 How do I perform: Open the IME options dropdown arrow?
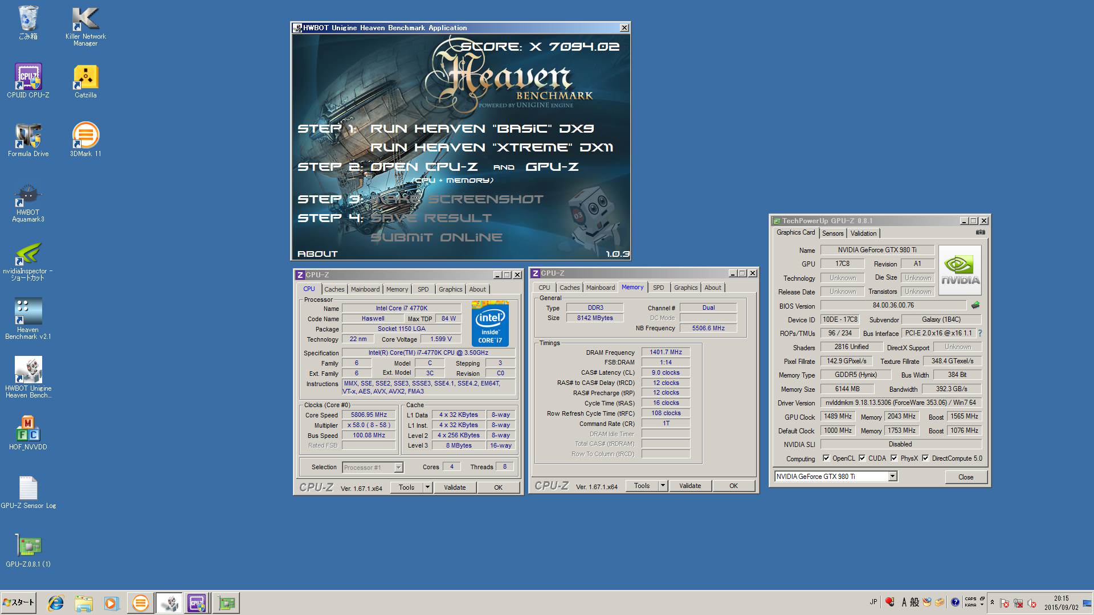pos(983,605)
